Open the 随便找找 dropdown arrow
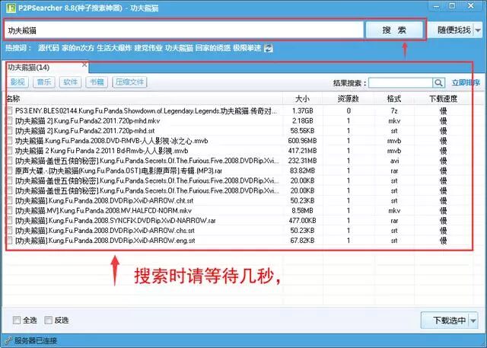The height and width of the screenshot is (348, 487). click(478, 30)
